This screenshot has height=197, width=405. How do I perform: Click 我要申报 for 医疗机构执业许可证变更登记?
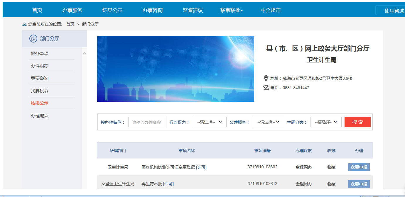click(x=359, y=167)
